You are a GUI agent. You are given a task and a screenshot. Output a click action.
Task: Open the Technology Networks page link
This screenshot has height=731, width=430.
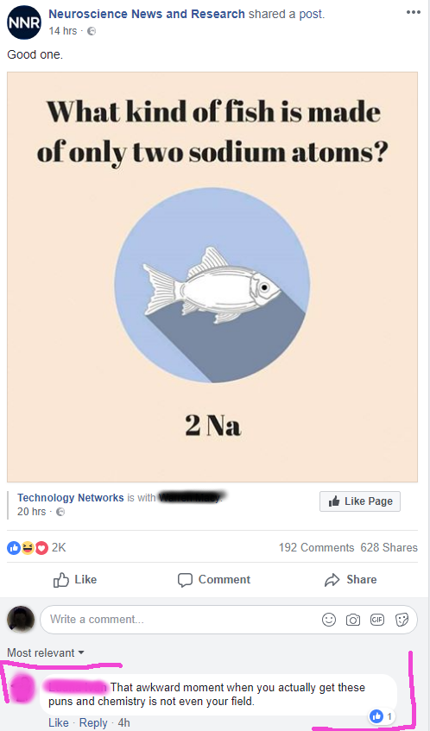point(71,497)
